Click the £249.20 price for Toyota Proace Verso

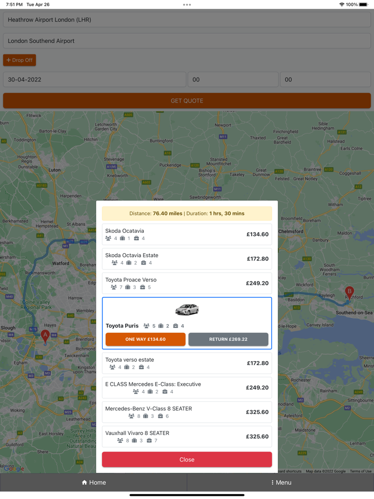257,283
